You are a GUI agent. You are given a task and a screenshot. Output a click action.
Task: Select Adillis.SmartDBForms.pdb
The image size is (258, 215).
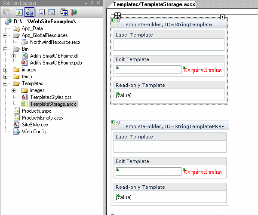[x=56, y=63]
